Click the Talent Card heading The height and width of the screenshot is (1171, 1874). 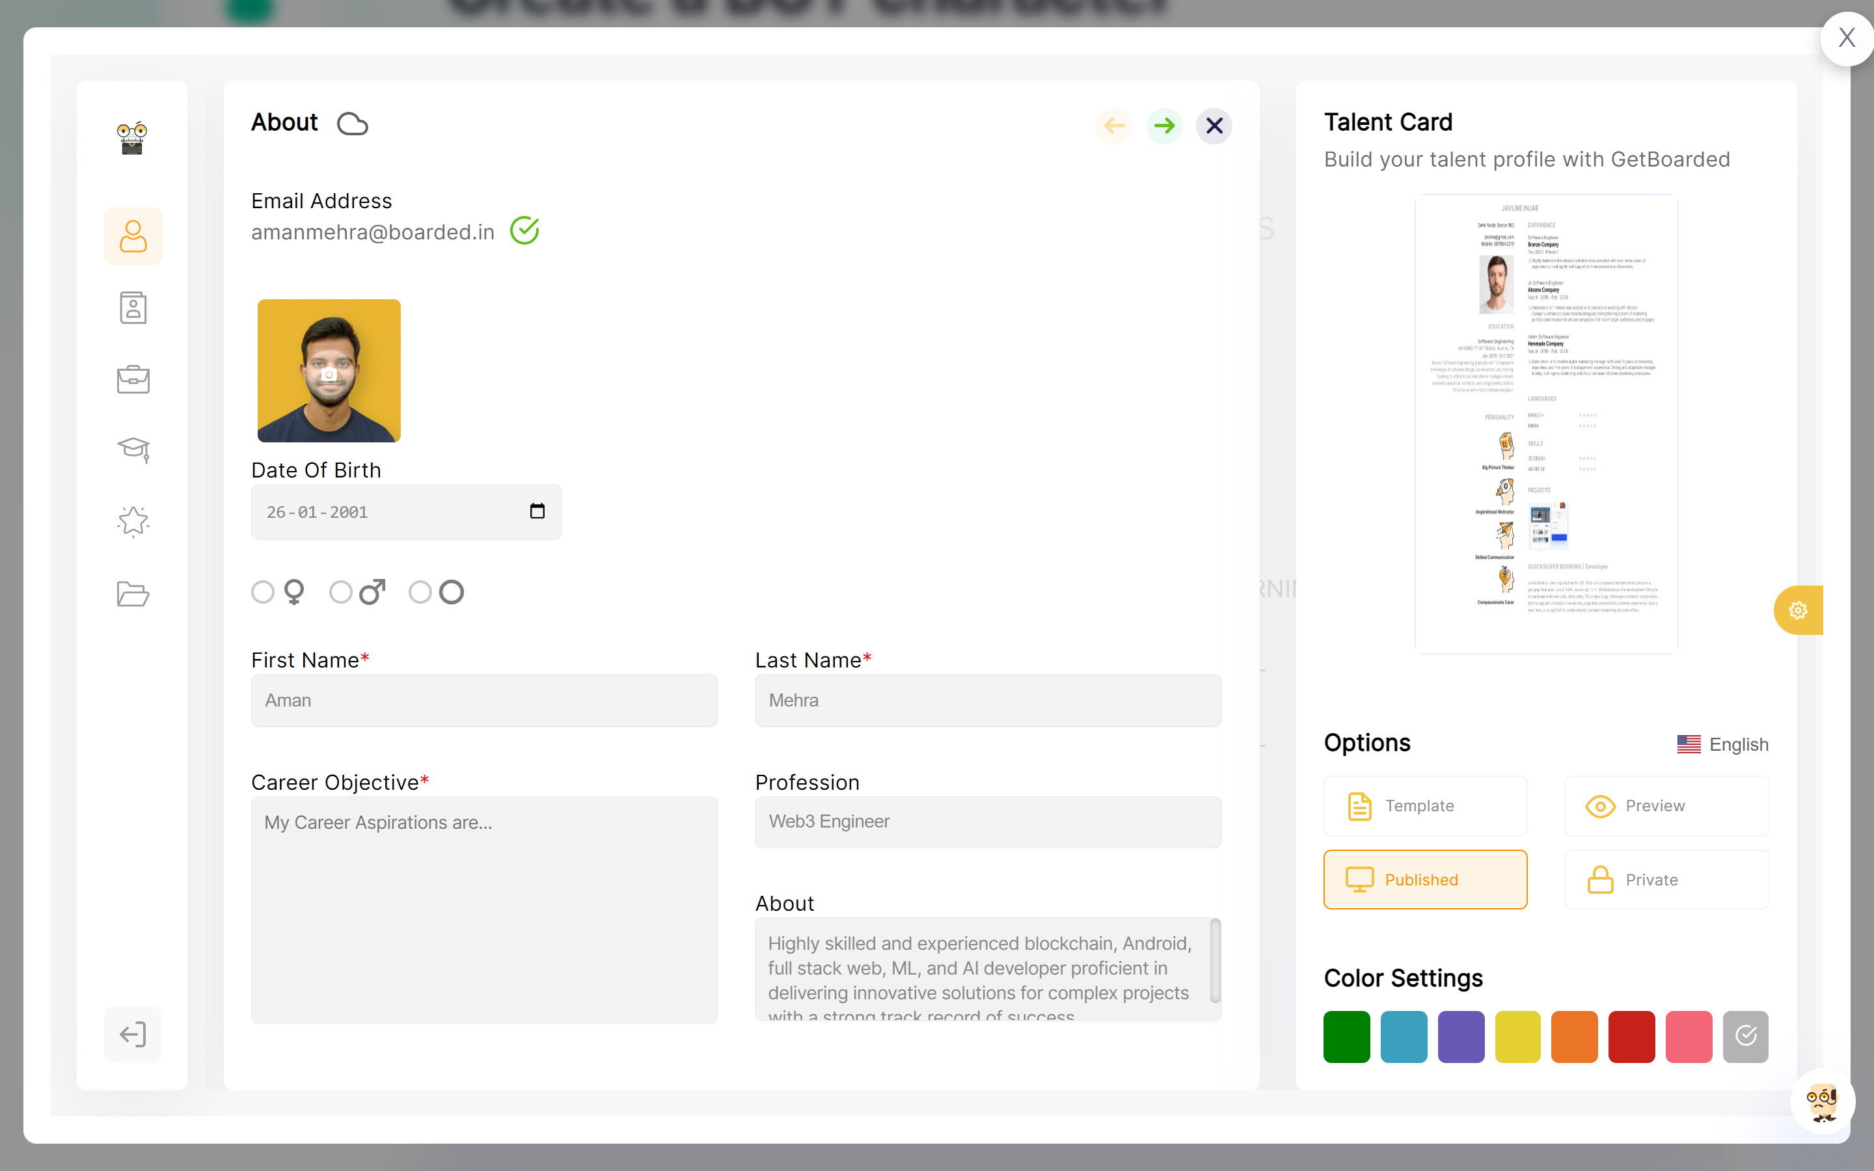[1388, 122]
